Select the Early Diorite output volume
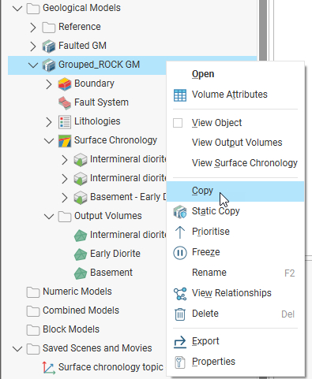312x379 pixels. pyautogui.click(x=115, y=254)
